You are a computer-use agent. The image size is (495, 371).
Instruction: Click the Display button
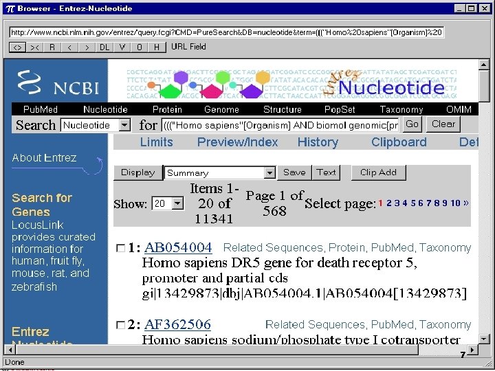(138, 172)
